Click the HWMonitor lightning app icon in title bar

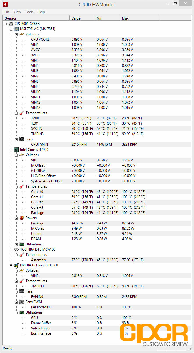tap(5, 4)
